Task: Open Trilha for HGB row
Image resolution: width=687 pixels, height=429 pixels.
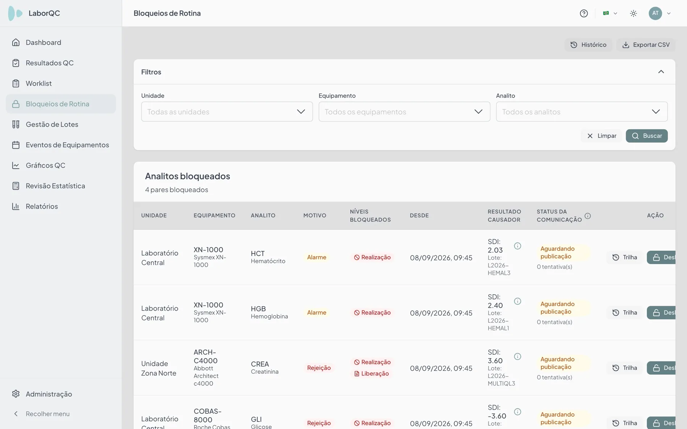Action: click(625, 313)
